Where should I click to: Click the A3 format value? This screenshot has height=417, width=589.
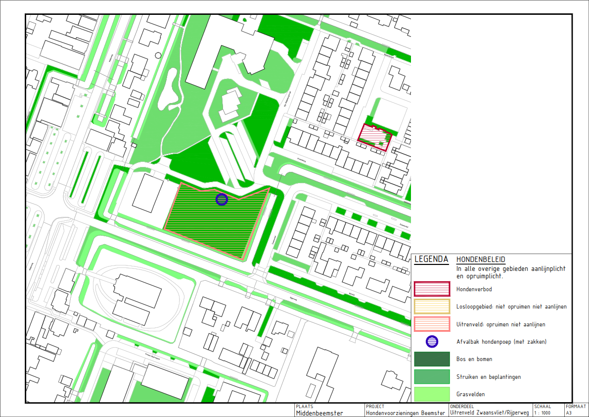pos(569,413)
